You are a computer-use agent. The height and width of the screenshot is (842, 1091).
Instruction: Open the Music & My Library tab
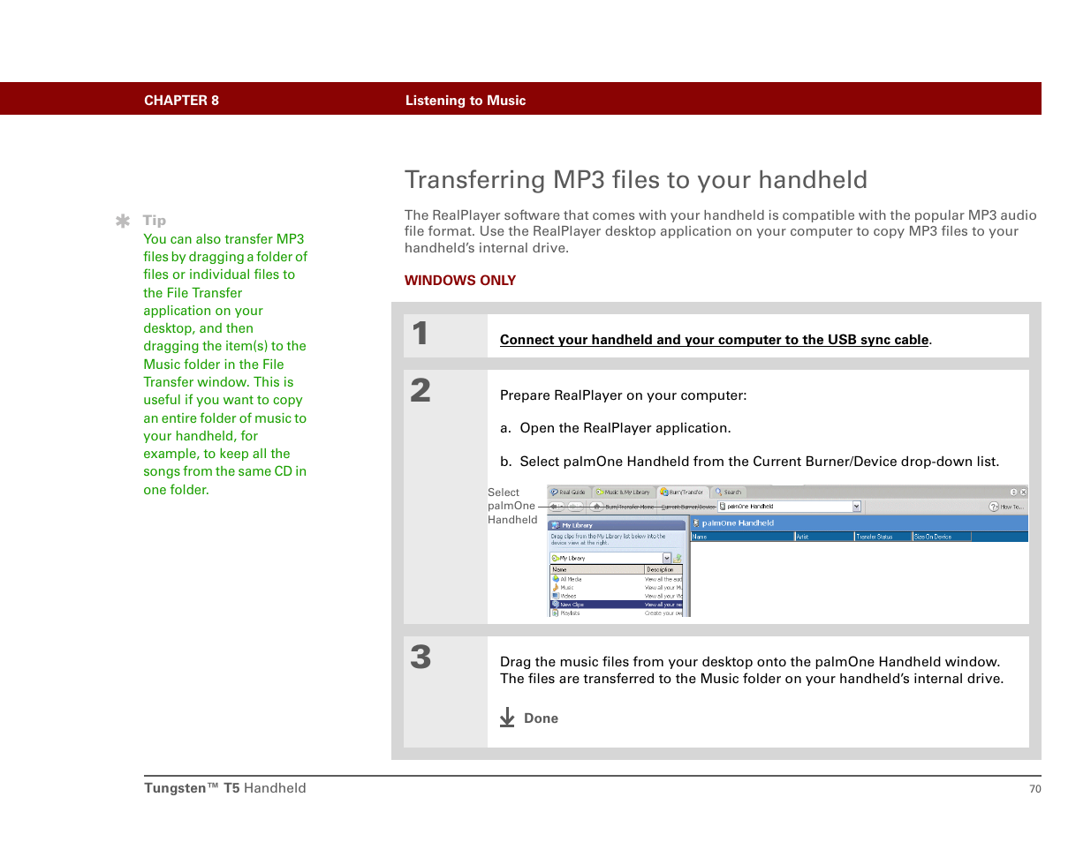[623, 492]
